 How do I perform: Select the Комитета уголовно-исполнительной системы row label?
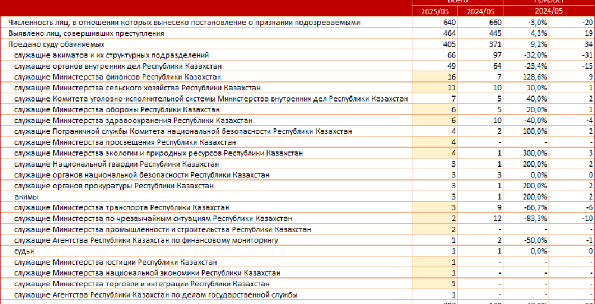211,99
